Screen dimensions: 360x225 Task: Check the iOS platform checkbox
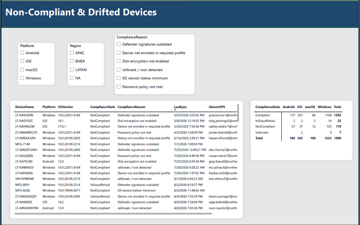coord(22,61)
